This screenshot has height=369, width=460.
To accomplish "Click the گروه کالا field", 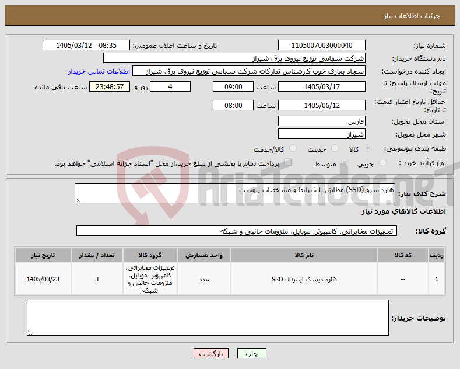I will pyautogui.click(x=237, y=231).
